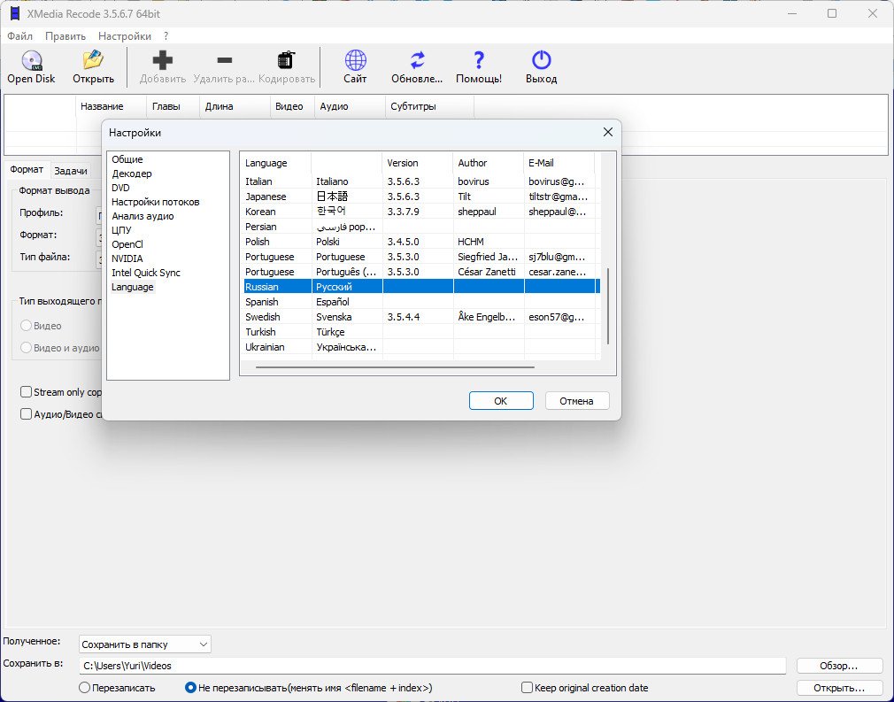Select the Polish language row
The height and width of the screenshot is (702, 894).
pyautogui.click(x=420, y=242)
